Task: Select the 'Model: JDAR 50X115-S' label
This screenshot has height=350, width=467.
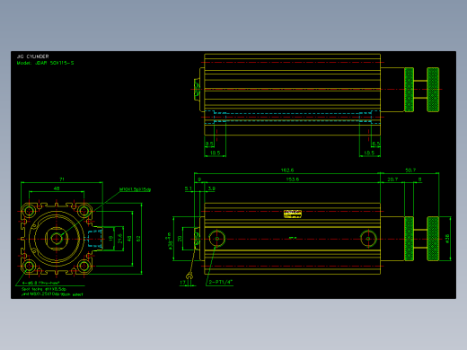Action: (45, 63)
